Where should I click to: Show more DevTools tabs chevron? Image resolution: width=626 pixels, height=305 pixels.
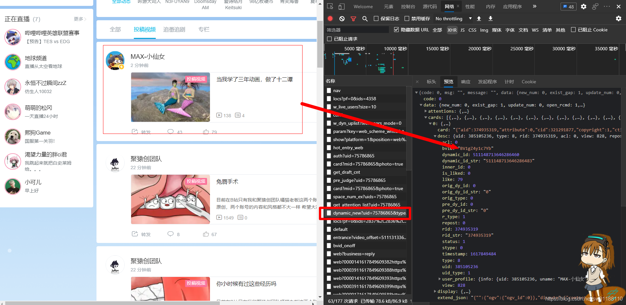tap(534, 6)
